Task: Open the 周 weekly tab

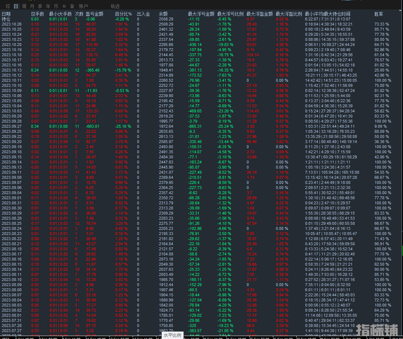Action: (24, 7)
